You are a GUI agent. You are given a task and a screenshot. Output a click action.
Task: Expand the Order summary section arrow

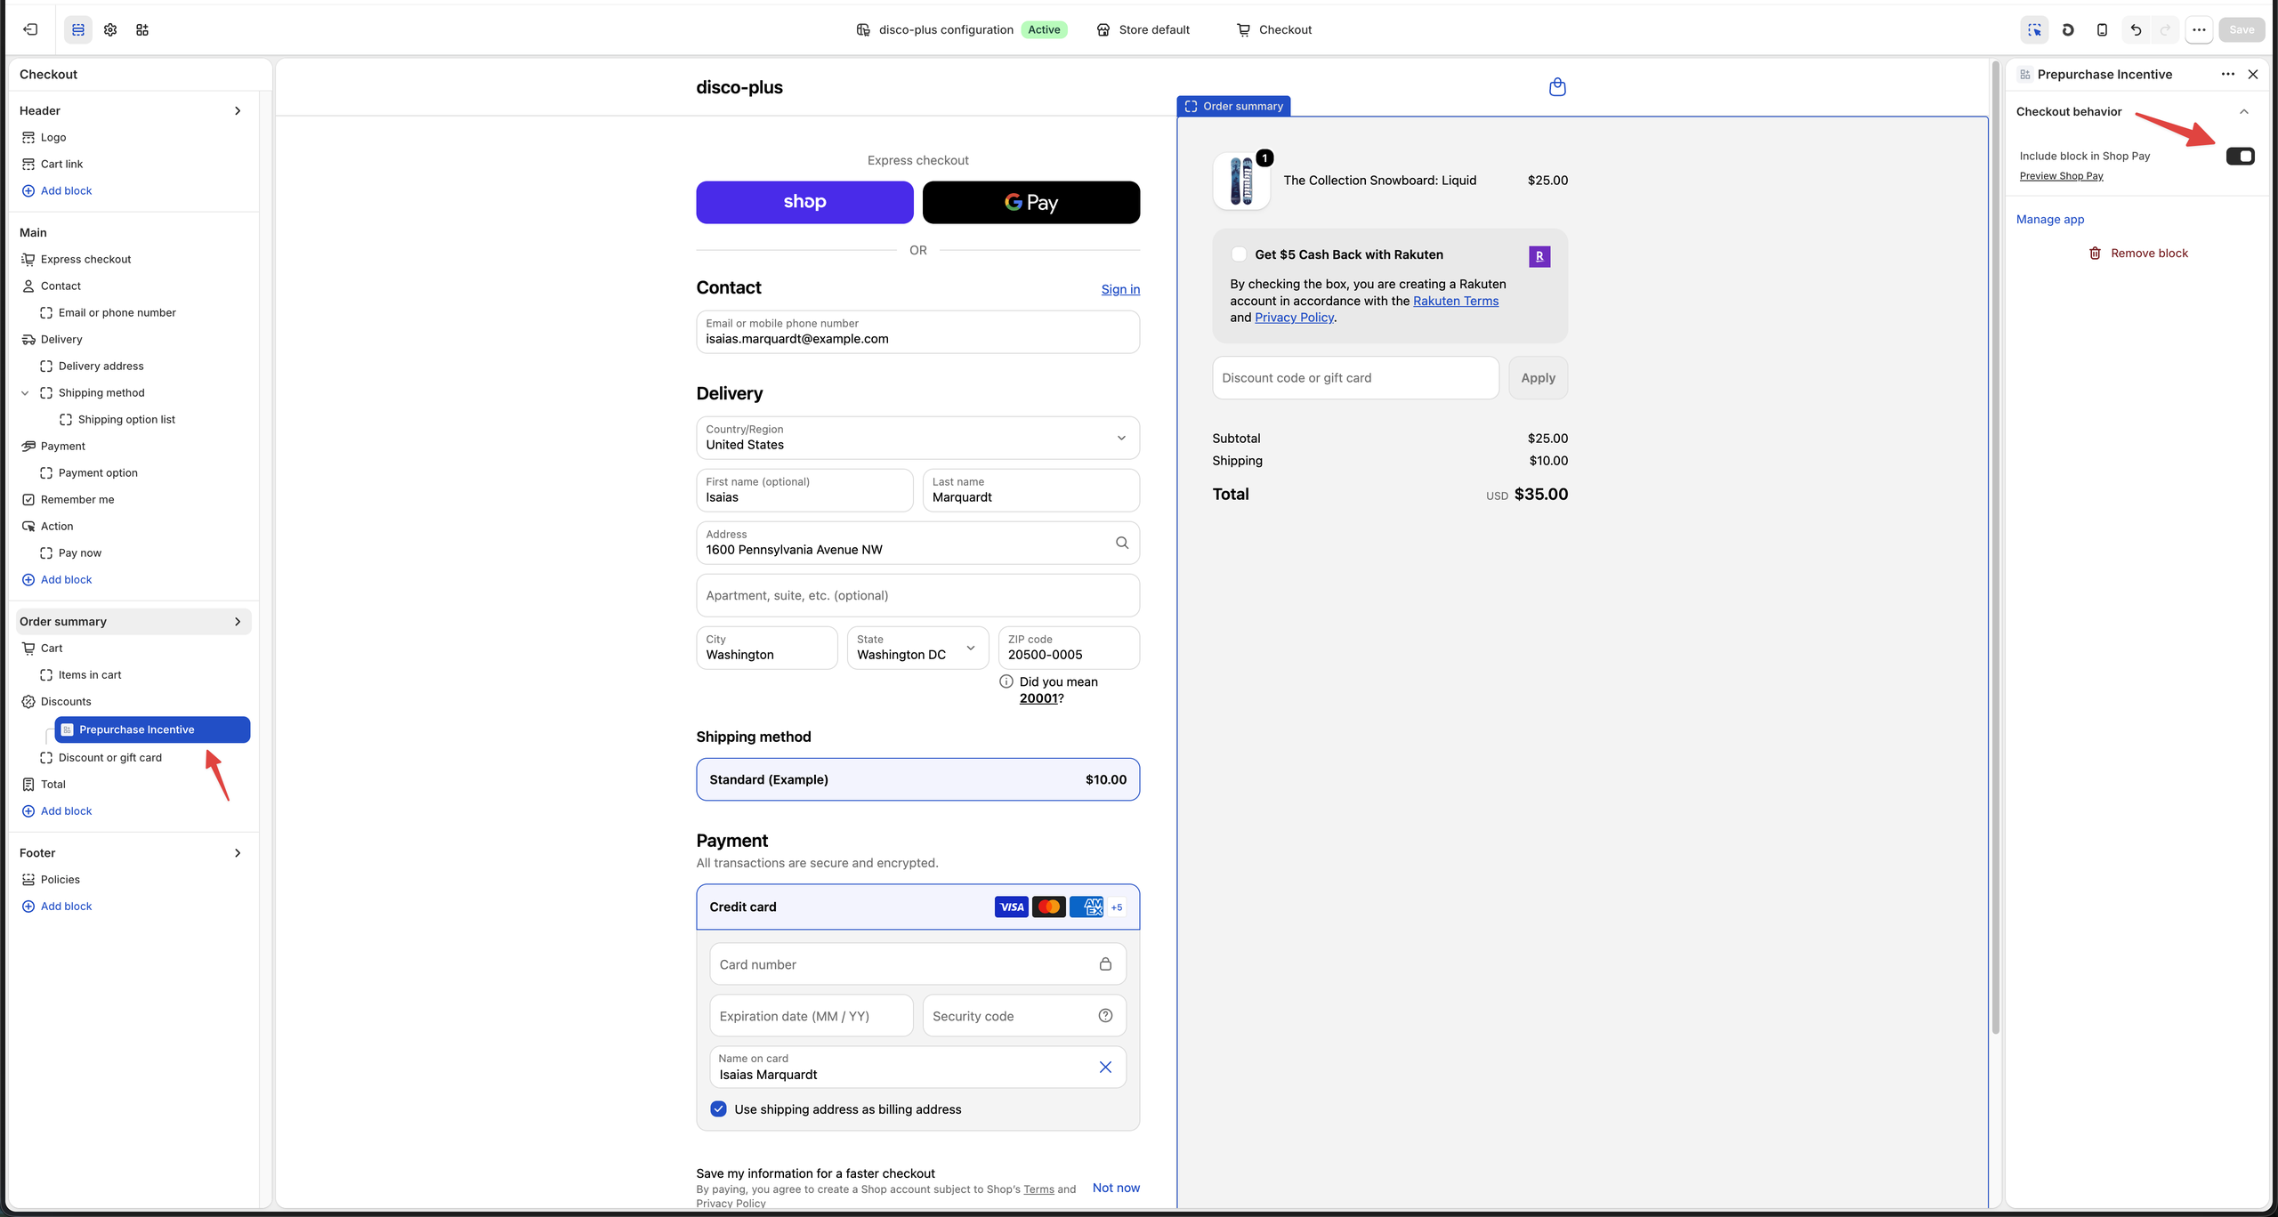point(238,621)
